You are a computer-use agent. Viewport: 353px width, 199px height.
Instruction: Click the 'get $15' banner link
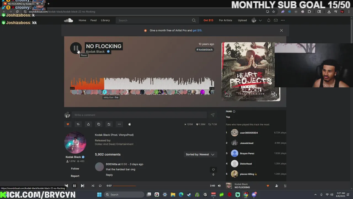pos(197,30)
